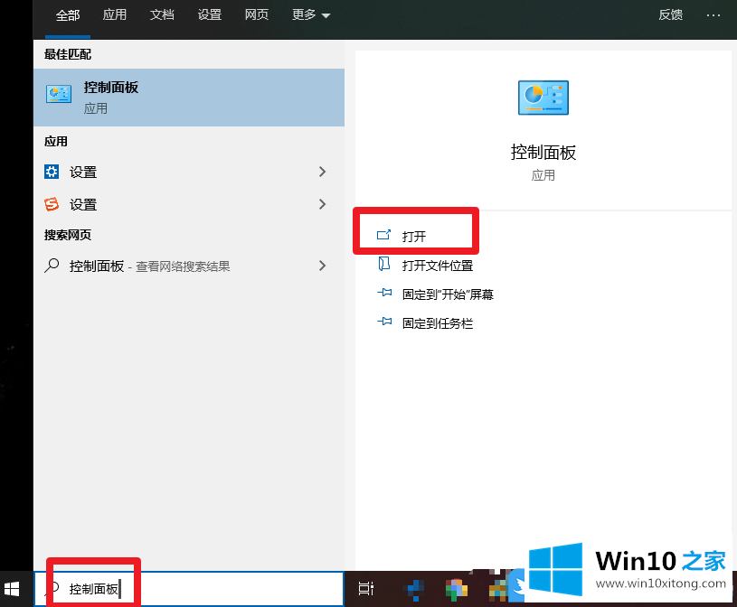Click the magnifier icon of web search row
Image resolution: width=737 pixels, height=607 pixels.
52,266
